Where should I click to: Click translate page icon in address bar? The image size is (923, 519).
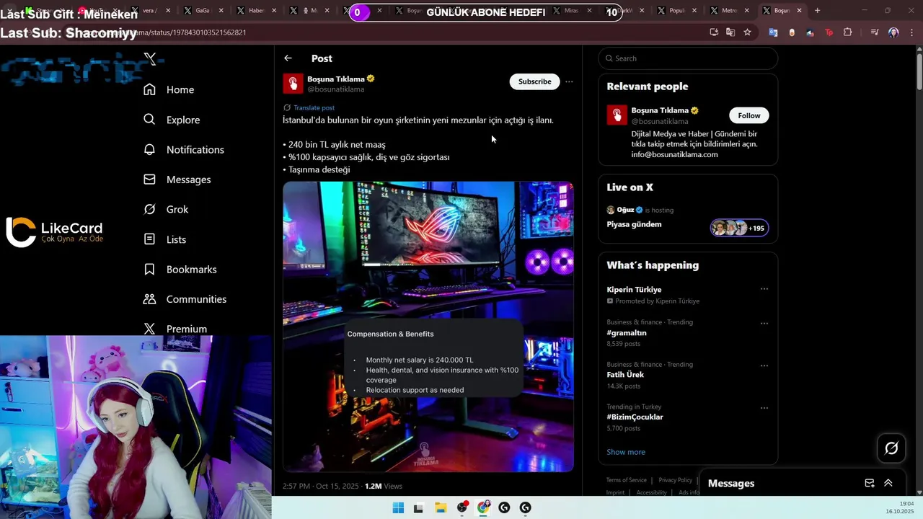click(730, 32)
